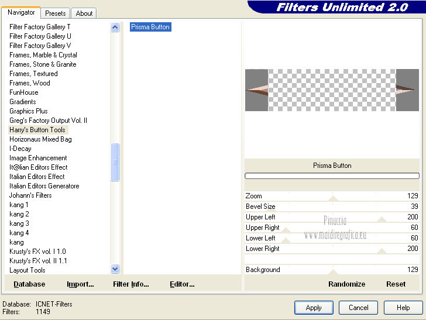
Task: Select Italian Editors Generatore
Action: 44,186
